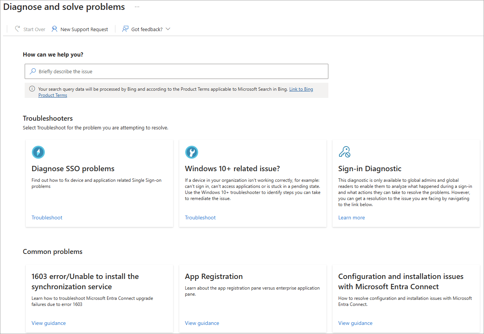Click the New Support Request button
The image size is (484, 334).
[x=84, y=29]
